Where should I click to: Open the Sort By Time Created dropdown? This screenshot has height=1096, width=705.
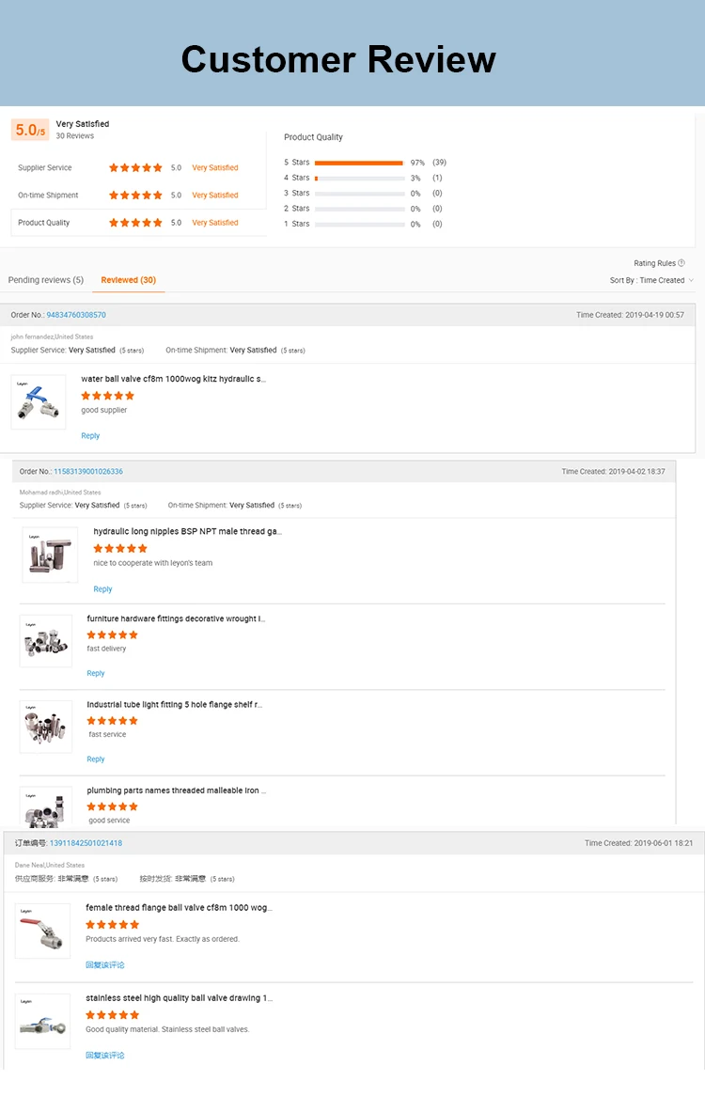[651, 280]
